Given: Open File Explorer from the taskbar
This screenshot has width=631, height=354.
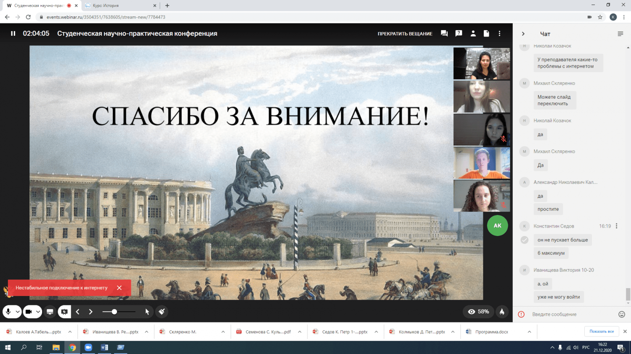Looking at the screenshot, I should (x=56, y=347).
